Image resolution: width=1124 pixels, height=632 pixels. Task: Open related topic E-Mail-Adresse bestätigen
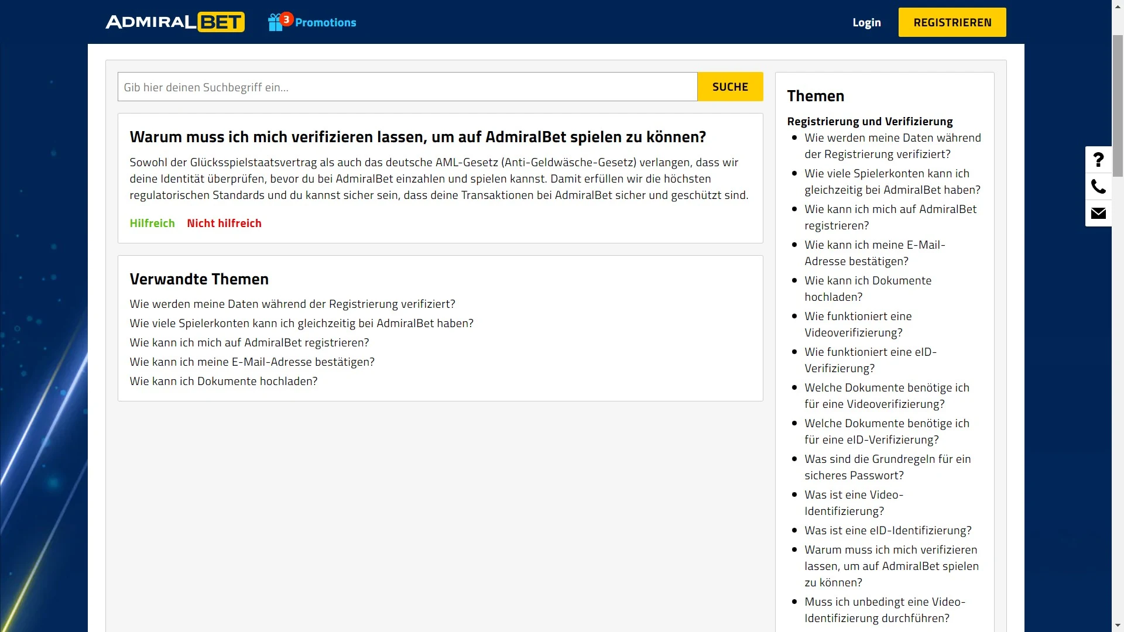point(252,362)
